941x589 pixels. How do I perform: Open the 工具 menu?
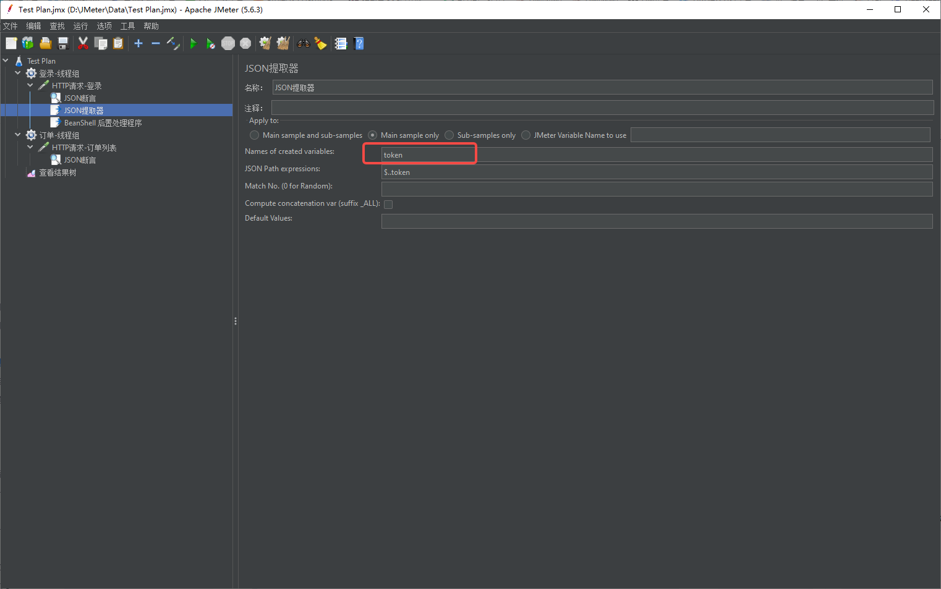point(127,26)
